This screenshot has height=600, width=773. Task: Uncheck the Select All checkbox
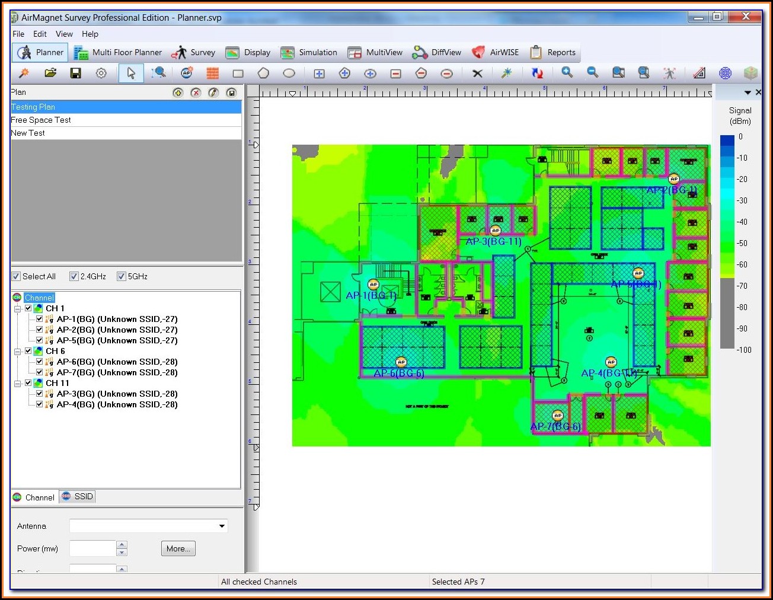pyautogui.click(x=16, y=276)
